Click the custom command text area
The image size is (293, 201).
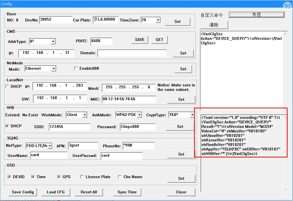point(242,71)
